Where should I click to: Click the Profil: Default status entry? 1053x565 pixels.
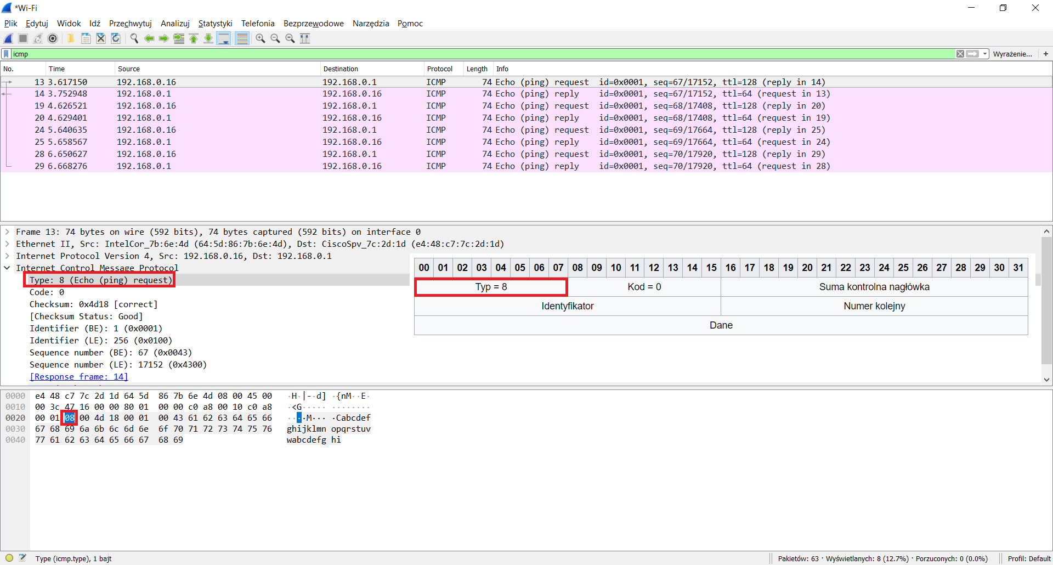tap(1029, 558)
